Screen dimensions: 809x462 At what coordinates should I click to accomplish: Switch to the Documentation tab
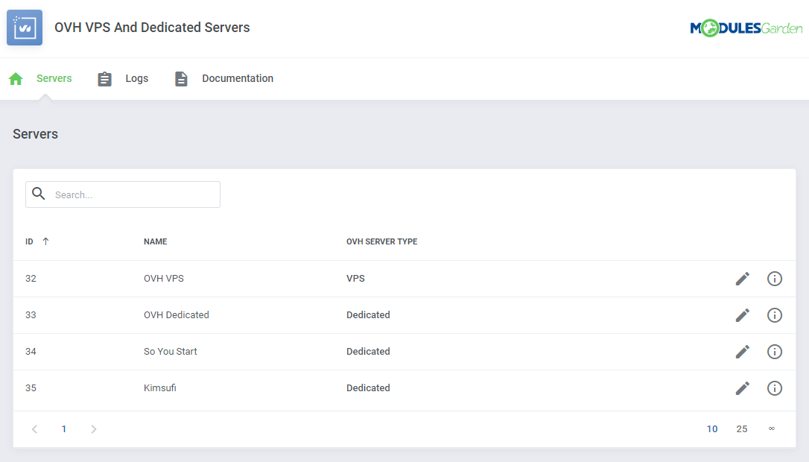tap(238, 78)
